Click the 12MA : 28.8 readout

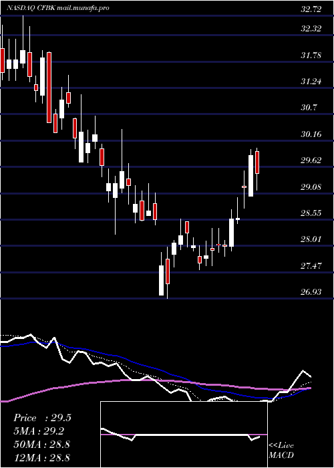[x=42, y=457]
